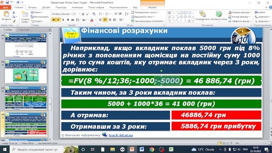Select the Rectangle shape in shapes gallery
This screenshot has width=272, height=153.
click(x=181, y=13)
